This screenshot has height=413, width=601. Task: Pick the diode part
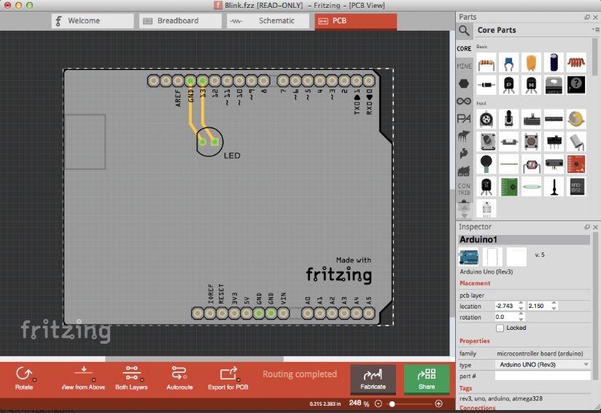point(486,85)
